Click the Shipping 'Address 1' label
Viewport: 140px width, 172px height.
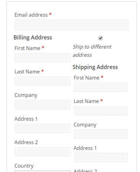pos(85,148)
